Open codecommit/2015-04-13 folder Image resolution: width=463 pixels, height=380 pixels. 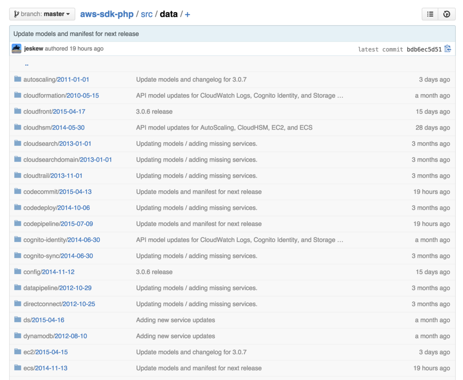57,192
